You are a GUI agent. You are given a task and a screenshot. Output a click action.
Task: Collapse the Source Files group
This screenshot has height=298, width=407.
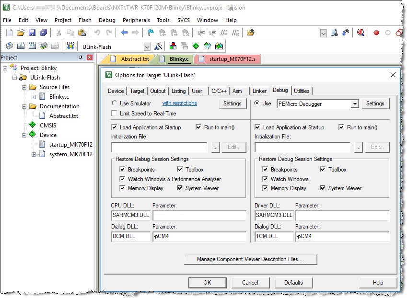coord(24,87)
